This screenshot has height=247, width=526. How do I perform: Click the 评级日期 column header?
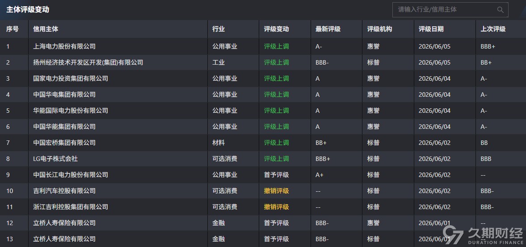431,29
